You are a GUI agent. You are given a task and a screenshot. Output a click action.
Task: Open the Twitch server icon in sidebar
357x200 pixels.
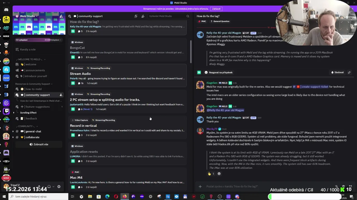click(6, 111)
